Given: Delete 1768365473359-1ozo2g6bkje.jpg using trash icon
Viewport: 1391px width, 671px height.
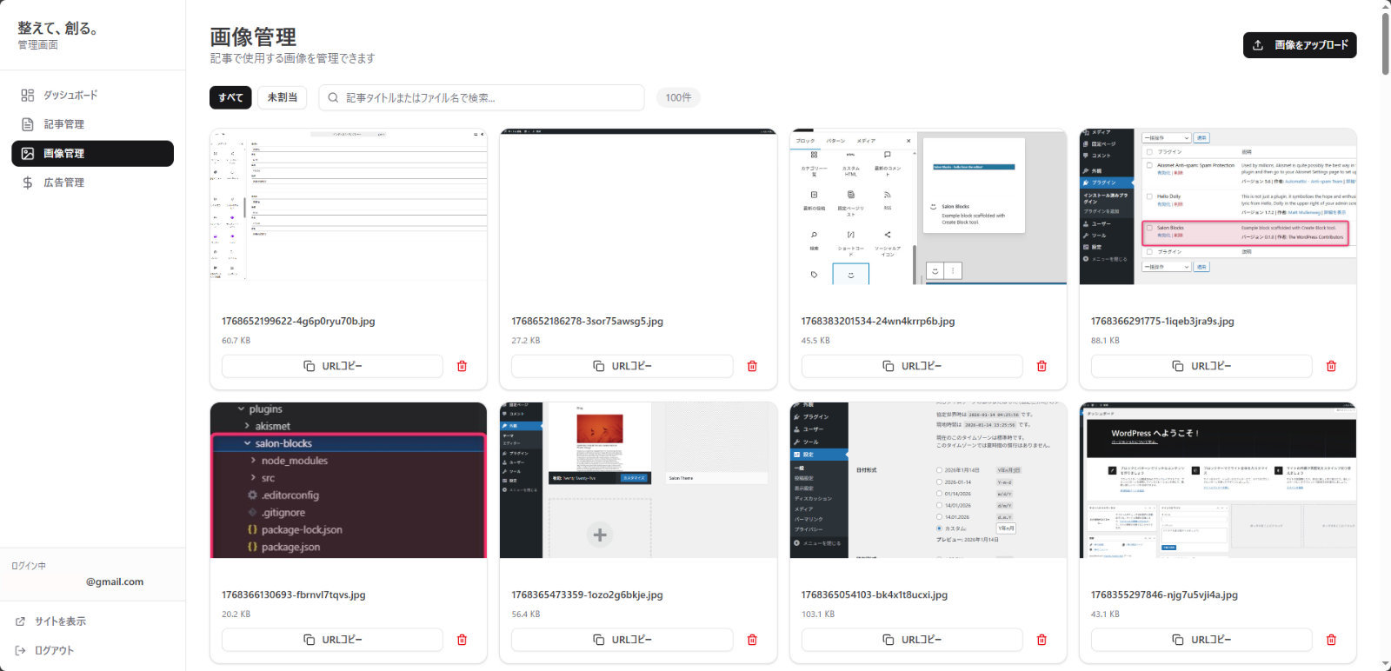Looking at the screenshot, I should [752, 640].
